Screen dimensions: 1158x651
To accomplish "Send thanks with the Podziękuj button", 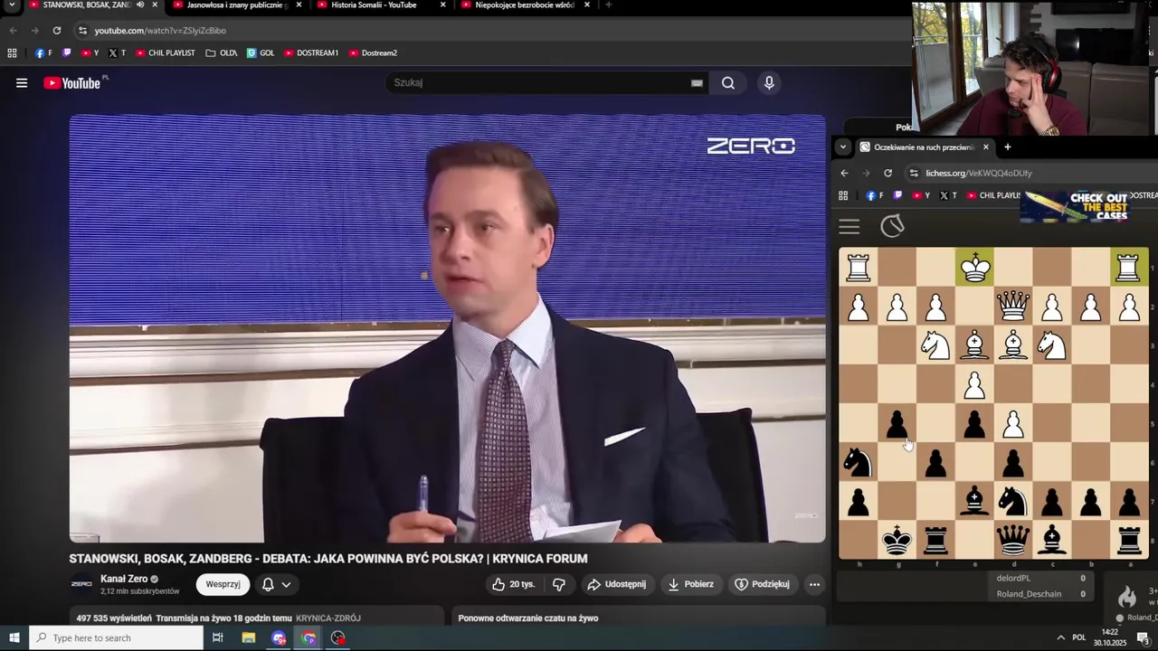I will (762, 584).
